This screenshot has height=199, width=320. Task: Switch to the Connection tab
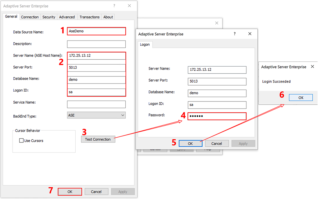pos(30,17)
